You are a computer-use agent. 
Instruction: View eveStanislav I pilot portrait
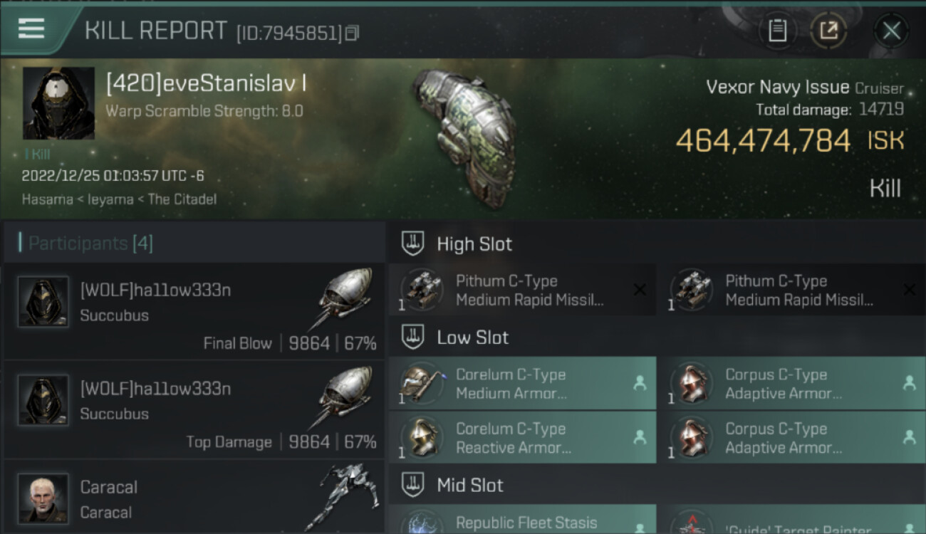pos(58,103)
